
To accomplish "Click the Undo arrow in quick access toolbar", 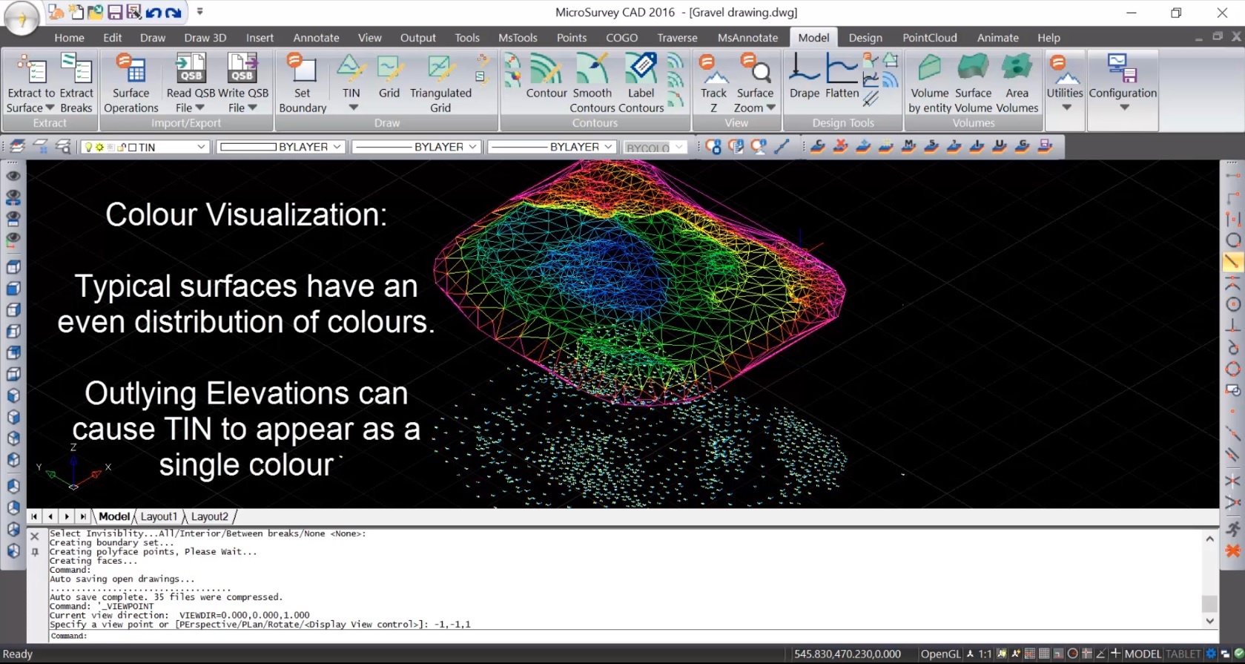I will (x=153, y=12).
